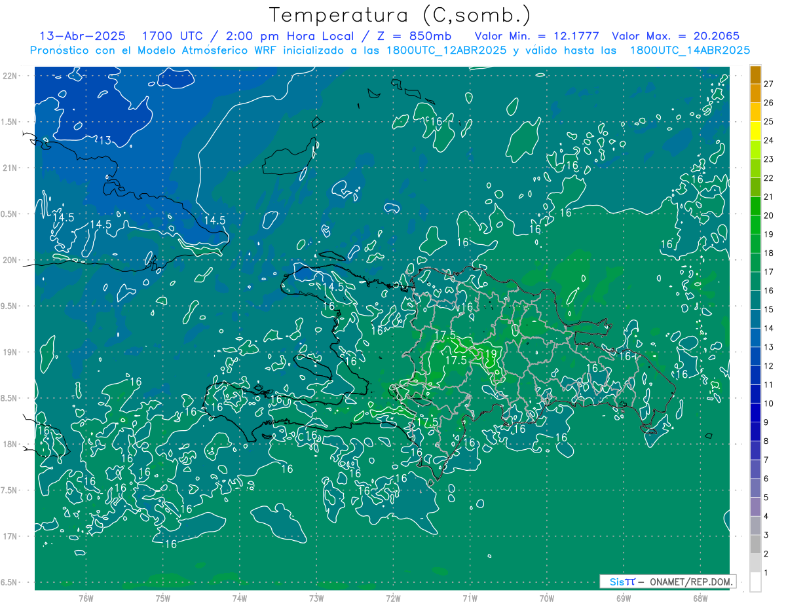Click the '19' contour label on the map
This screenshot has height=607, width=786.
[491, 354]
